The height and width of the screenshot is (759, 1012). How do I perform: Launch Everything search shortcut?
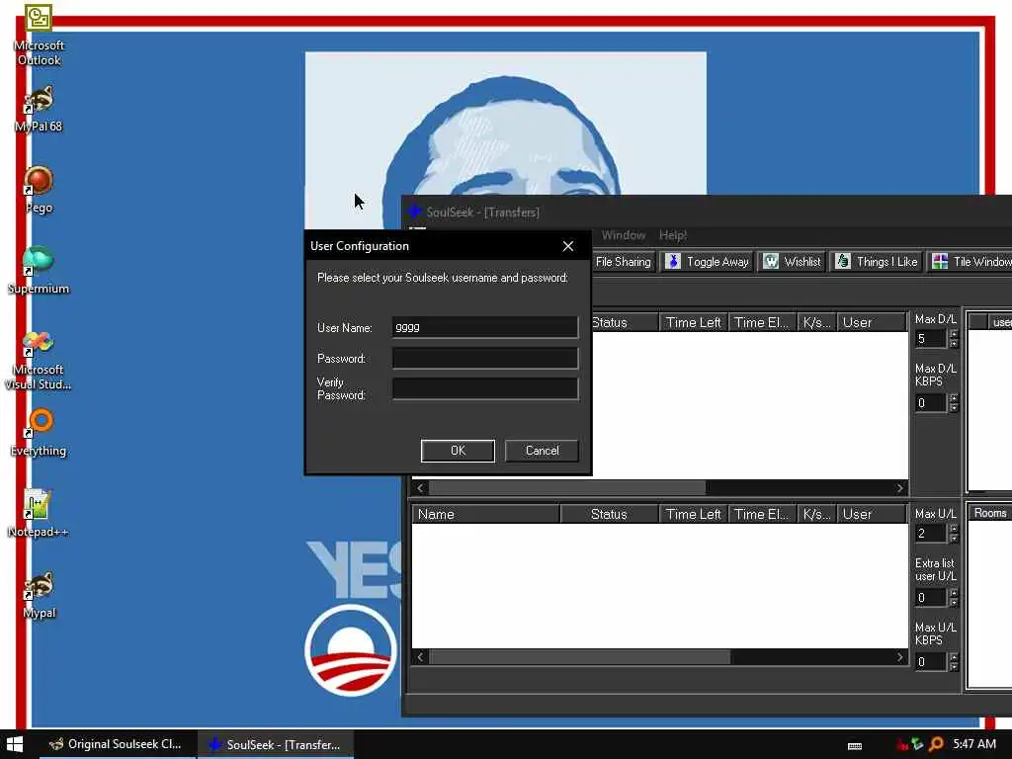tap(39, 433)
